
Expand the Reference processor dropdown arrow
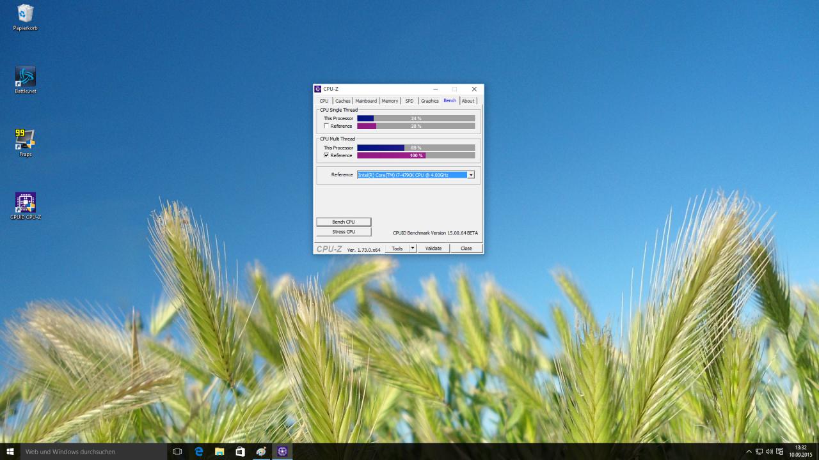tap(471, 174)
